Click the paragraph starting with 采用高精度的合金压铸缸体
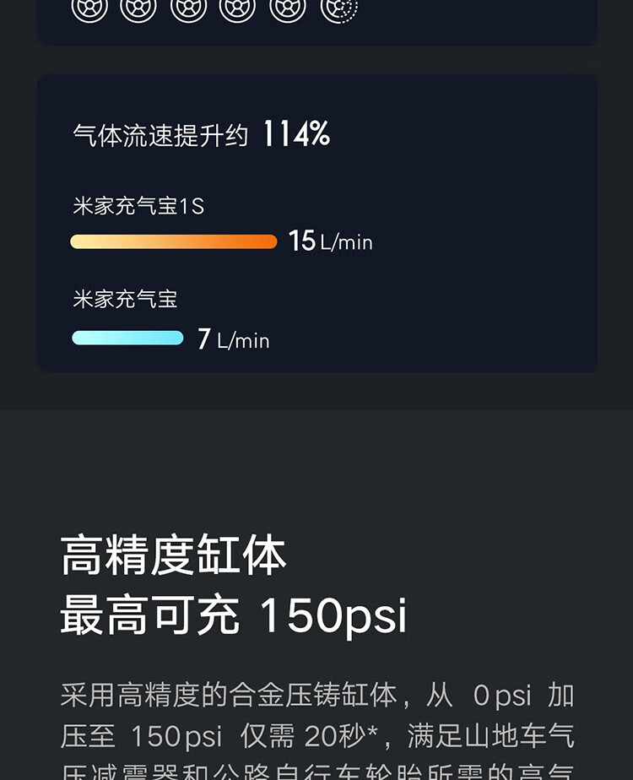The height and width of the screenshot is (780, 633). [x=316, y=726]
